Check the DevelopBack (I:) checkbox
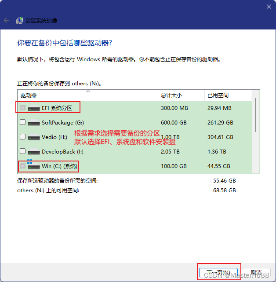Image resolution: width=276 pixels, height=282 pixels. (23, 151)
